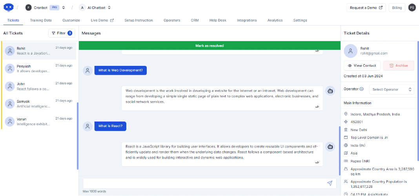
Task: Select the Peeyush ticket row
Action: [x=39, y=68]
